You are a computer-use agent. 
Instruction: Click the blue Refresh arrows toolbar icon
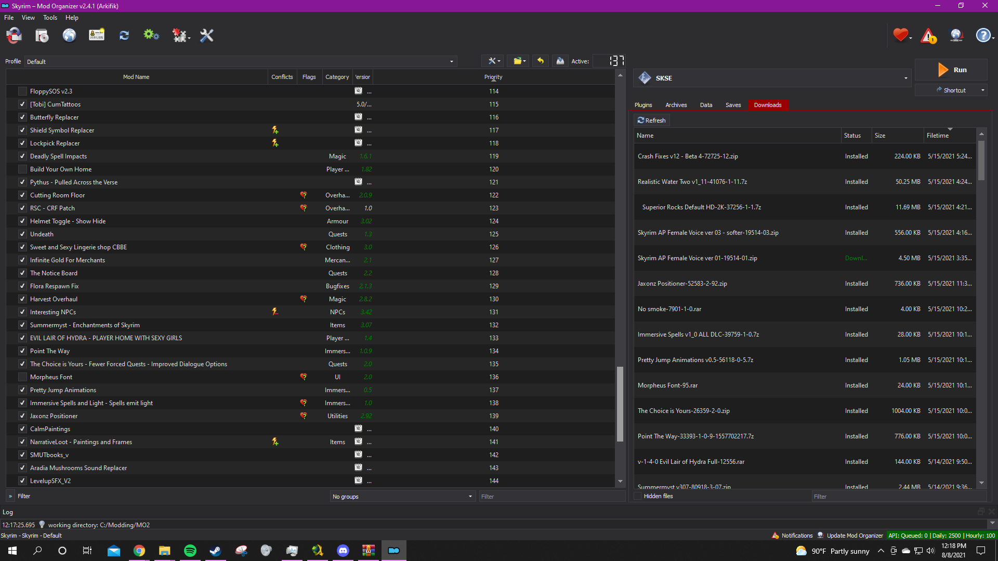click(x=124, y=35)
